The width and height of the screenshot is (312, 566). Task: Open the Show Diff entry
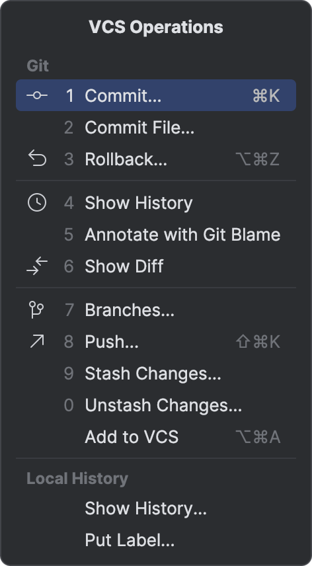pos(156,266)
